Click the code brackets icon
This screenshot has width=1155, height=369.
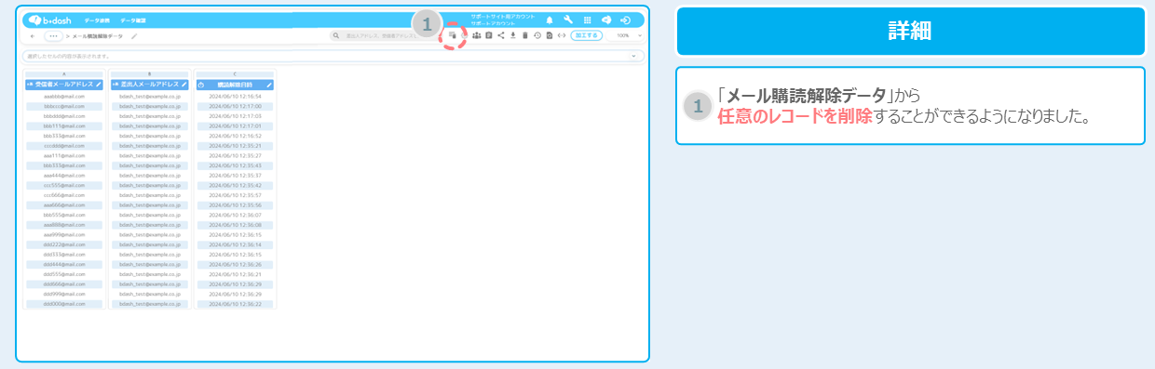(x=562, y=35)
